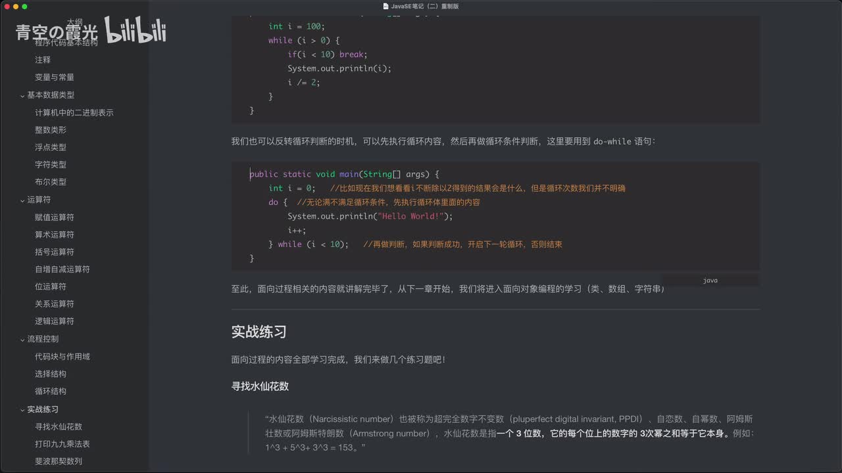Navigate to 括号运算符 heading
The height and width of the screenshot is (473, 842).
click(x=55, y=252)
